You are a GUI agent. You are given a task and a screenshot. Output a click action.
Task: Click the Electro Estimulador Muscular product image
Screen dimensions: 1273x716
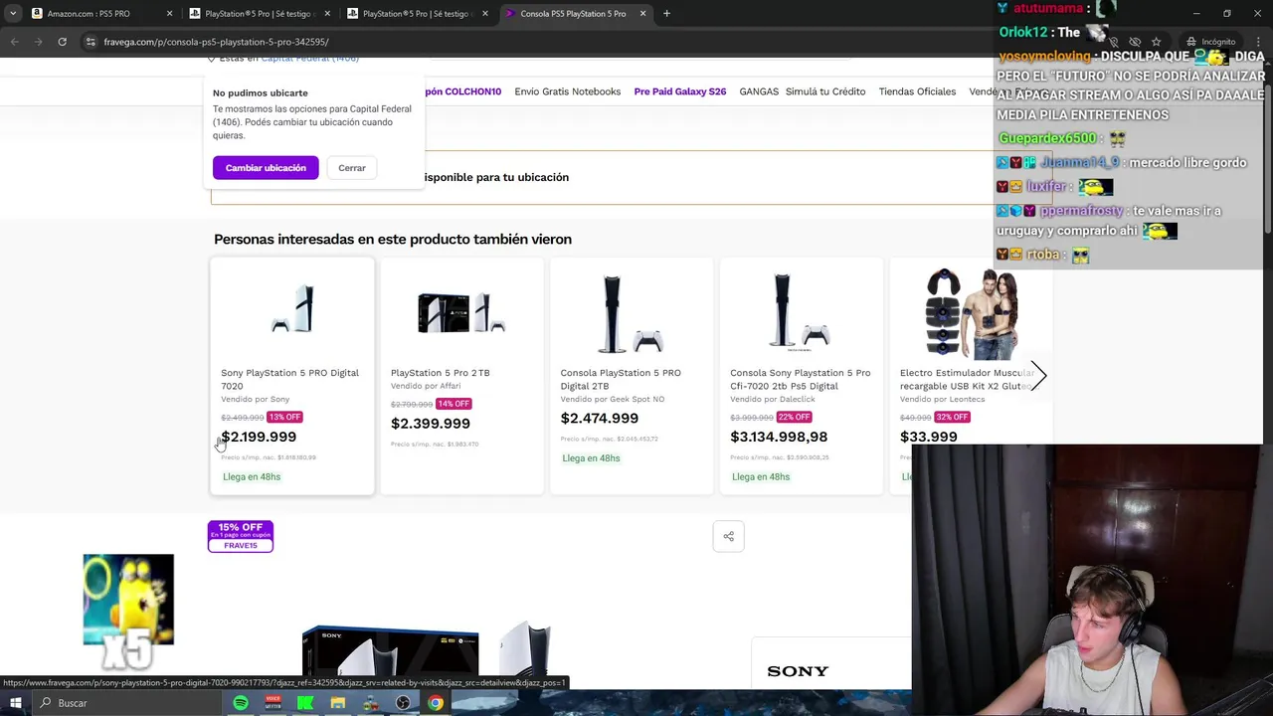[x=970, y=313]
